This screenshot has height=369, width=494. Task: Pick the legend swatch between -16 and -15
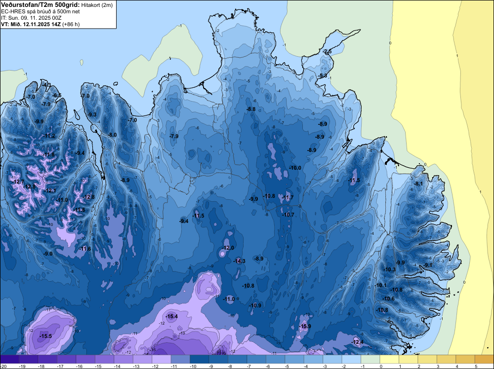point(85,360)
